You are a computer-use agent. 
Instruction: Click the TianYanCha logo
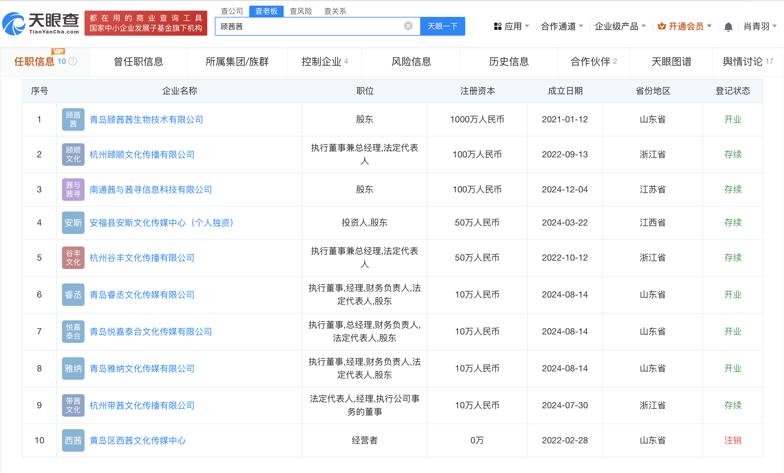[x=41, y=23]
